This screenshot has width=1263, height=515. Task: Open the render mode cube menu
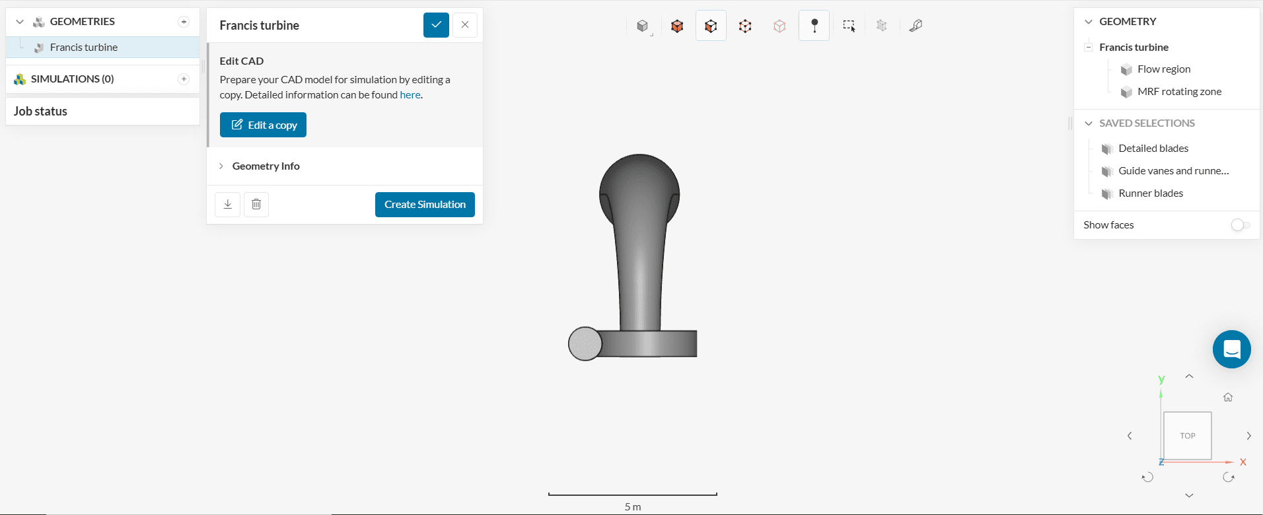coord(643,26)
